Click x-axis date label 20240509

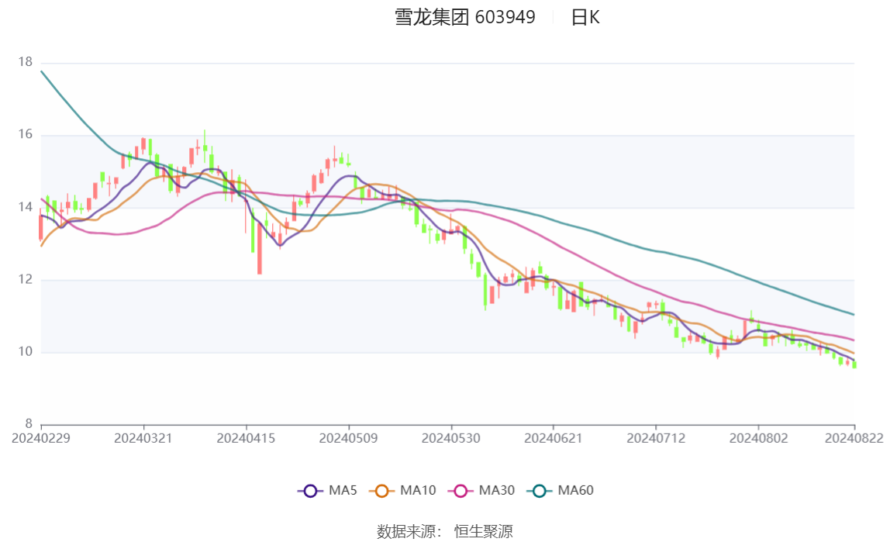(x=349, y=438)
